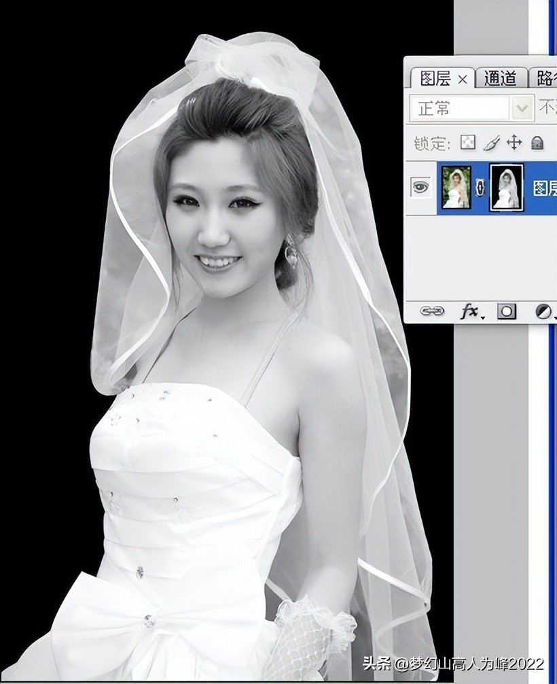Click the lock image pixels brush icon
The width and height of the screenshot is (557, 684).
(491, 143)
